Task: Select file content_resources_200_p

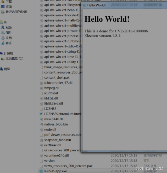Action: click(62, 72)
